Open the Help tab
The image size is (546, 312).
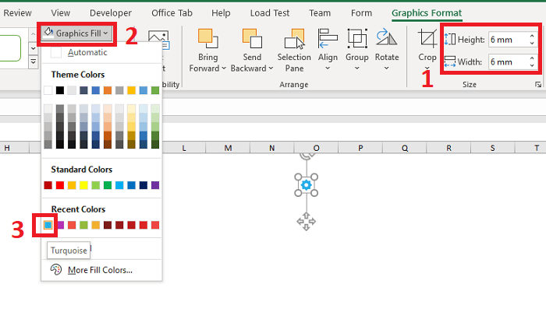coord(221,13)
